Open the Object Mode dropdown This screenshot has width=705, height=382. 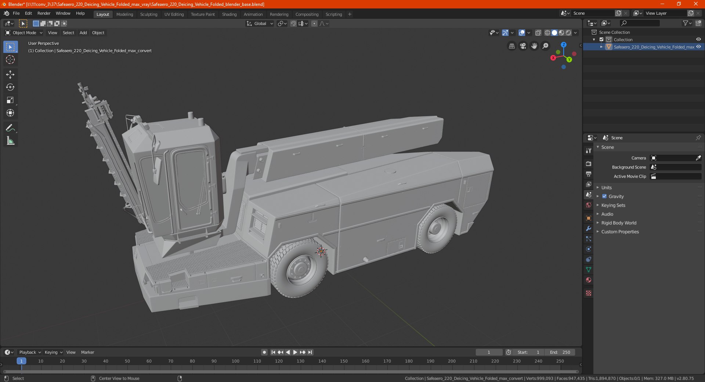(x=24, y=33)
